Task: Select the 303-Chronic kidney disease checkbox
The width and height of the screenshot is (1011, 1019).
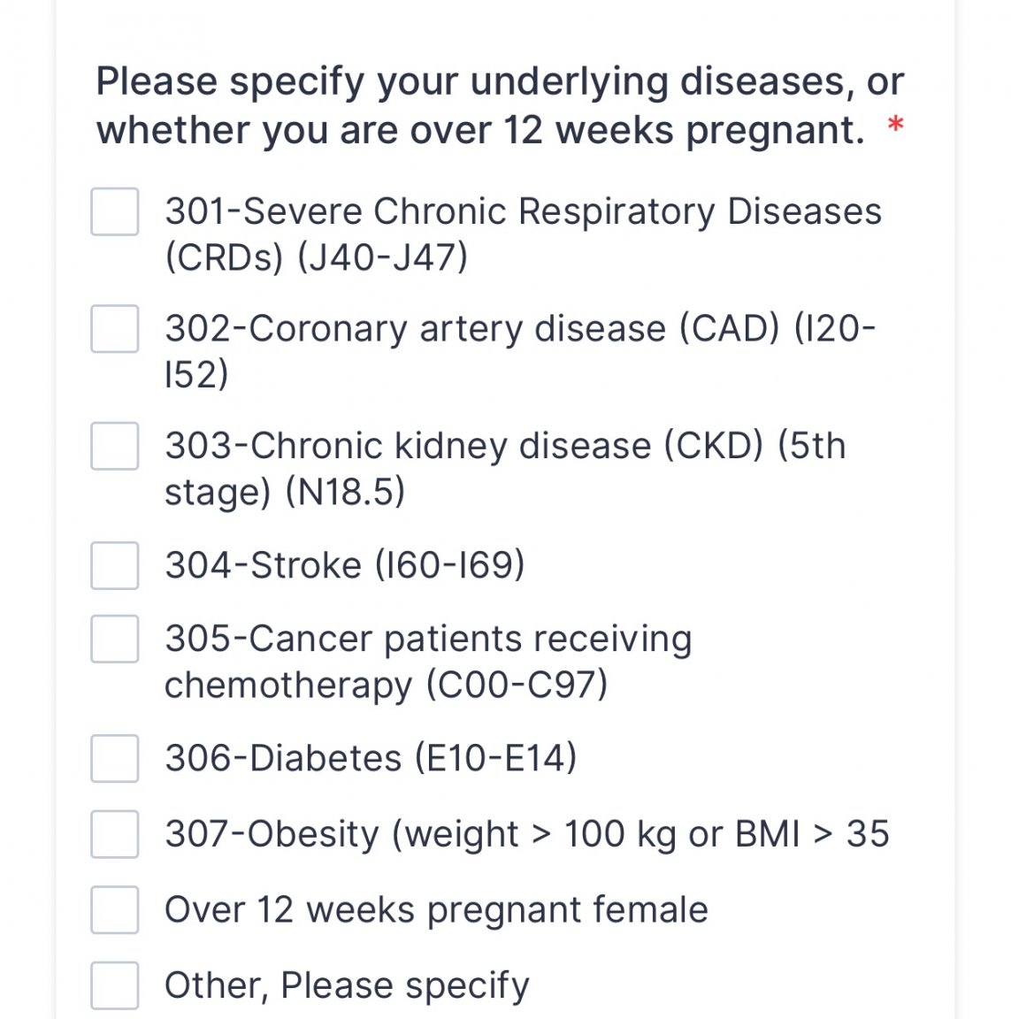Action: (x=114, y=446)
